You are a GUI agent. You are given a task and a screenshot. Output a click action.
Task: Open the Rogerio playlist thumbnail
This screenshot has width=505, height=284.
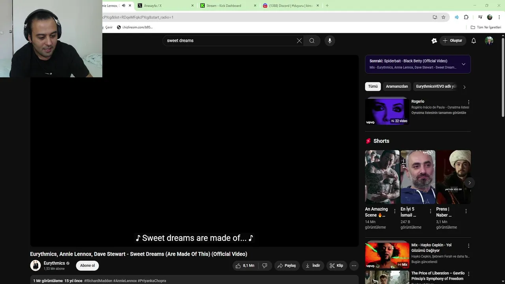[387, 111]
